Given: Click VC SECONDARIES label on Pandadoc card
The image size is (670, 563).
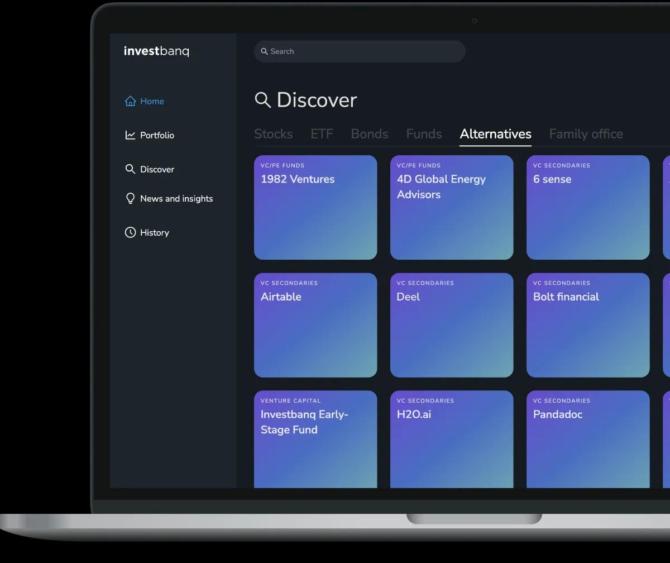Looking at the screenshot, I should coord(562,400).
